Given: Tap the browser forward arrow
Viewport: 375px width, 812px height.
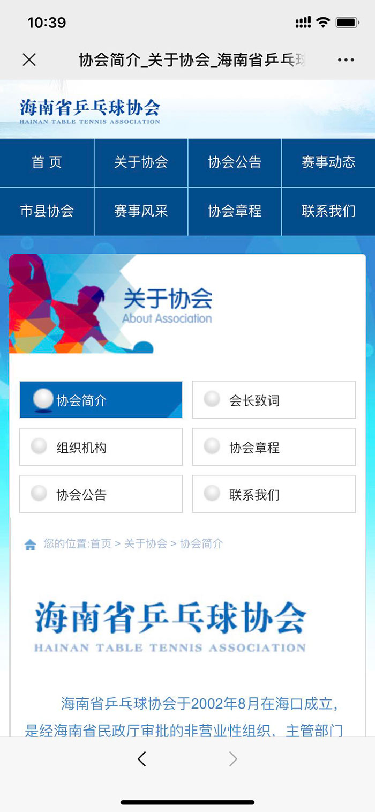Looking at the screenshot, I should tap(232, 758).
